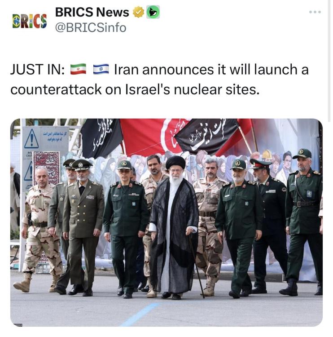
Task: Click the green affiliate badge beside name
Action: pyautogui.click(x=153, y=12)
